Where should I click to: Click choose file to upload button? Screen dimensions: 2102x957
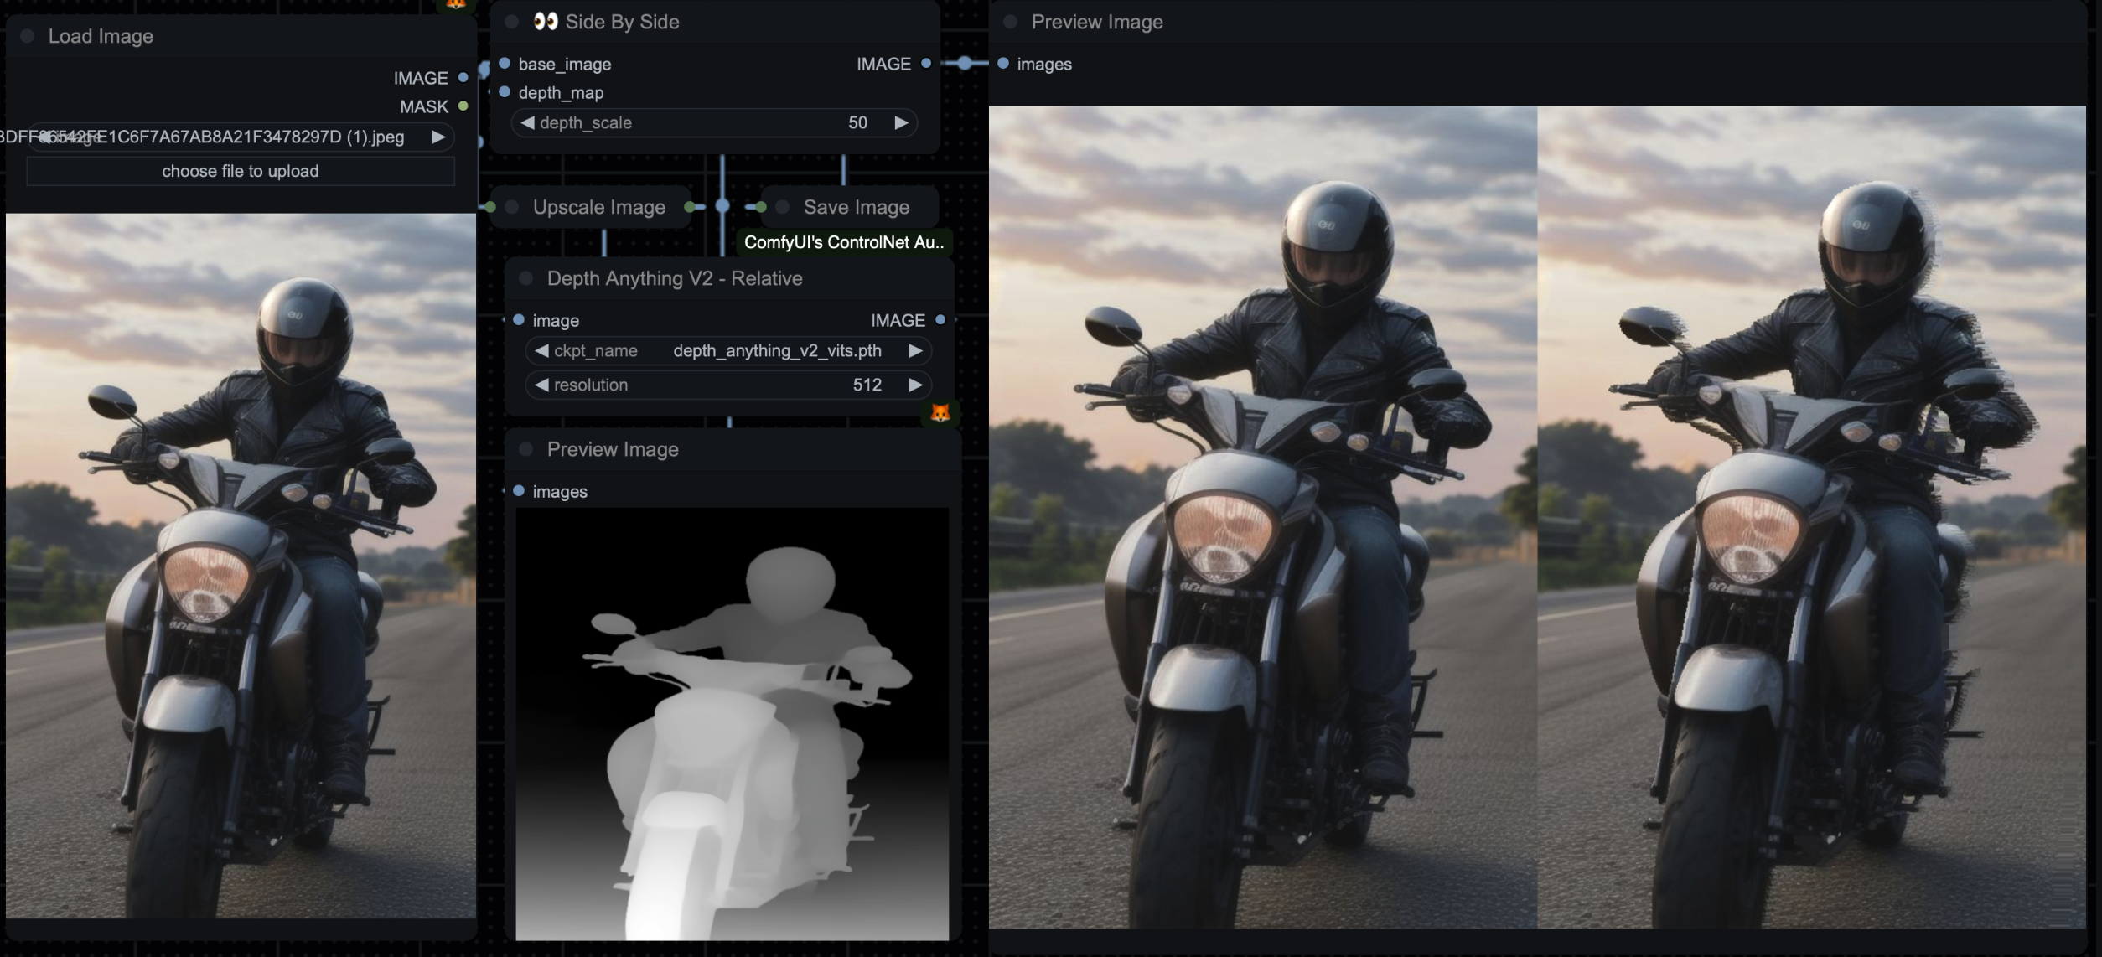(x=241, y=171)
